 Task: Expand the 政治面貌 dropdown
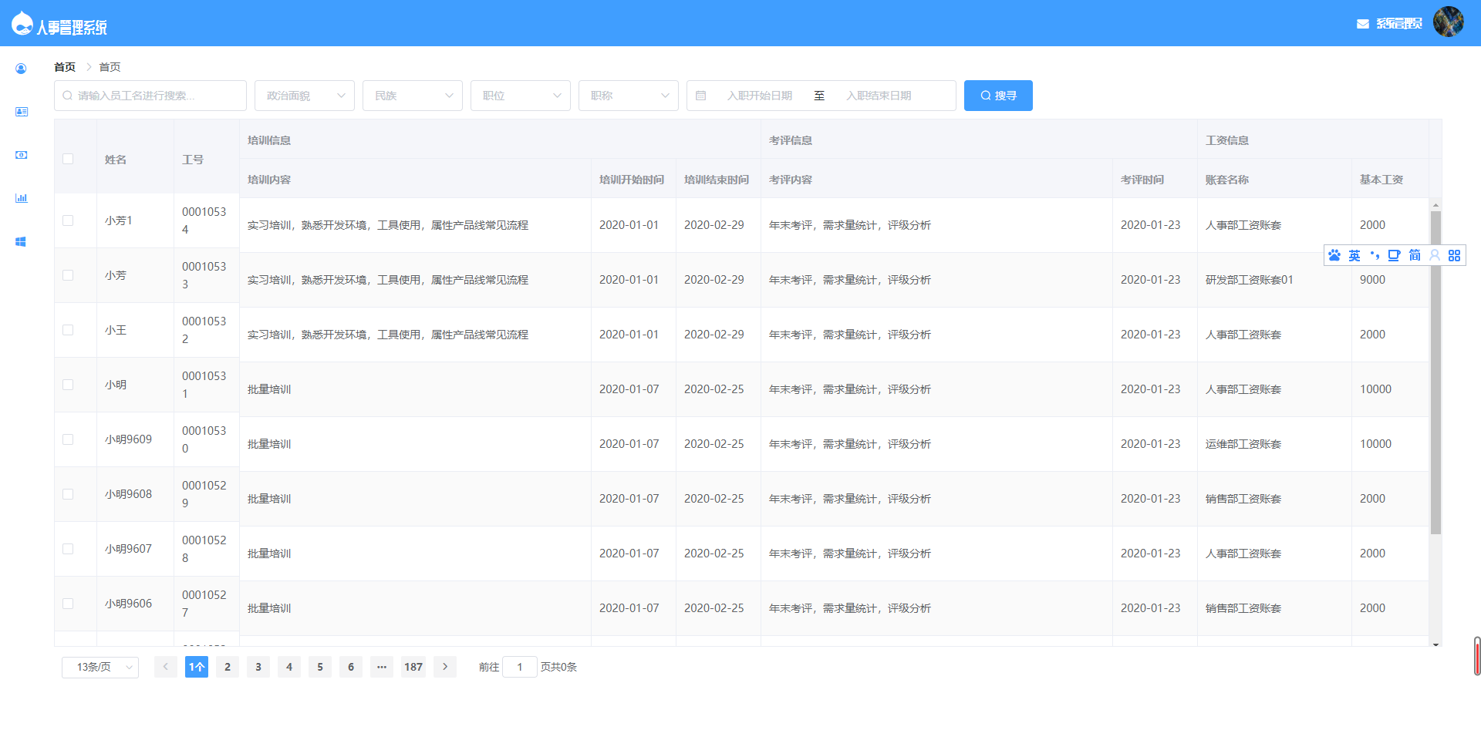(x=305, y=96)
